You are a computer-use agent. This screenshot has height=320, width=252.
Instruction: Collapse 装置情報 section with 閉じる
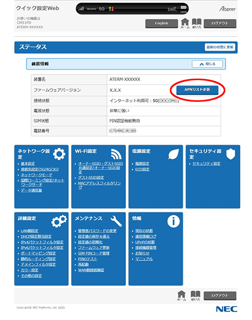click(x=207, y=64)
